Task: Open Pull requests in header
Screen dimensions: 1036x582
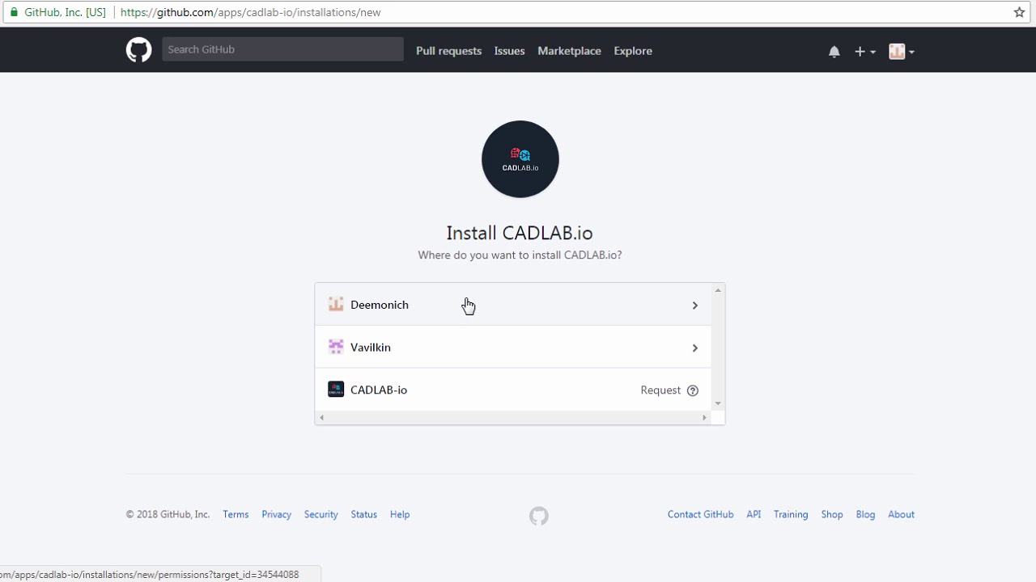Action: [x=448, y=51]
